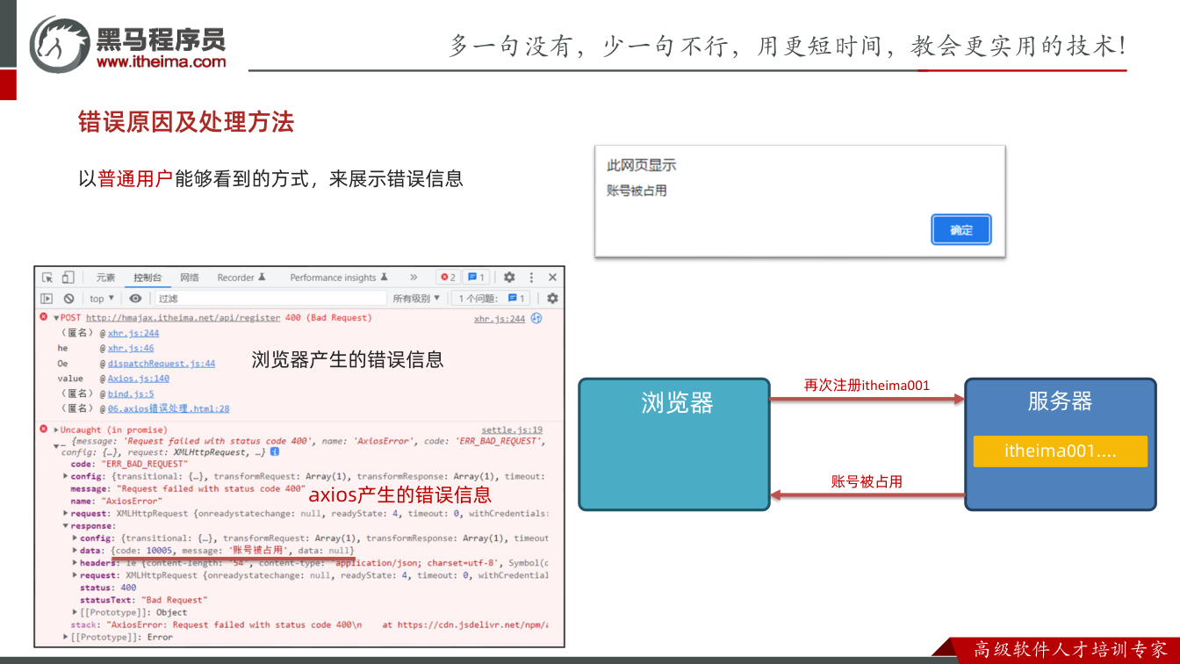Switch to the 控制台 tab

pyautogui.click(x=147, y=278)
